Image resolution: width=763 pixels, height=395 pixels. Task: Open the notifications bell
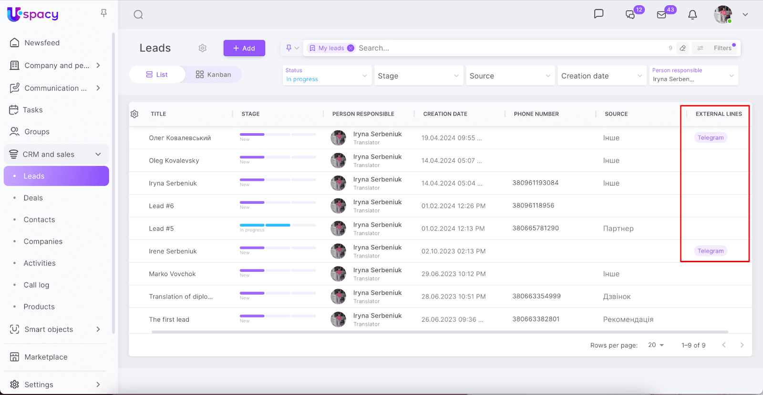(x=692, y=15)
